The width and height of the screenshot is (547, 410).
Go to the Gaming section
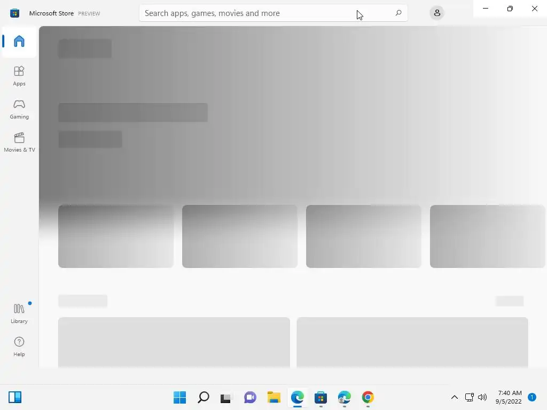[x=19, y=109]
